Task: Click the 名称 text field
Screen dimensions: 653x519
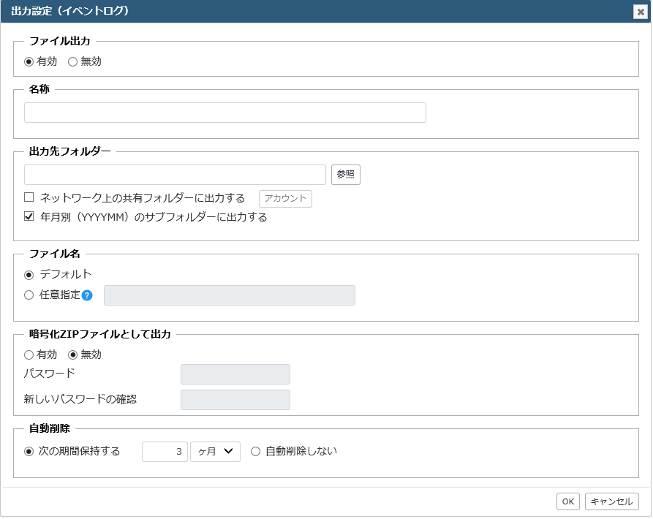Action: tap(225, 113)
